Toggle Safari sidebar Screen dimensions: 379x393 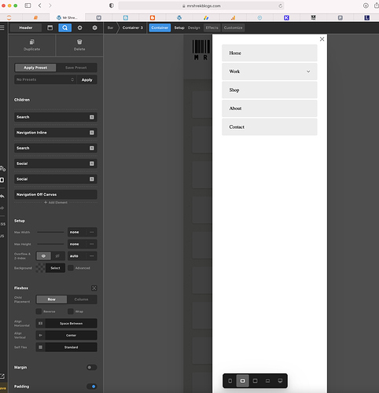click(28, 6)
